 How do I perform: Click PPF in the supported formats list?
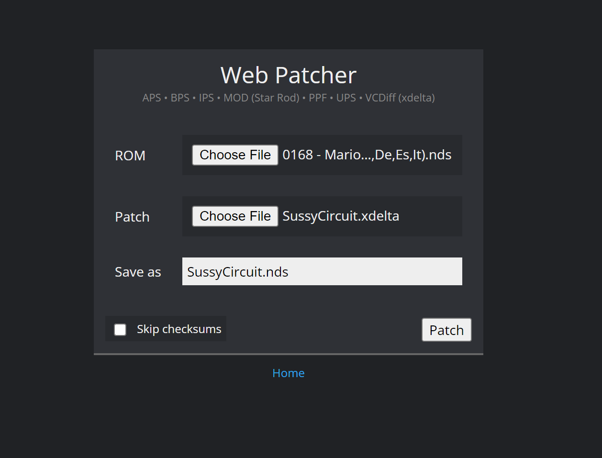[x=318, y=98]
